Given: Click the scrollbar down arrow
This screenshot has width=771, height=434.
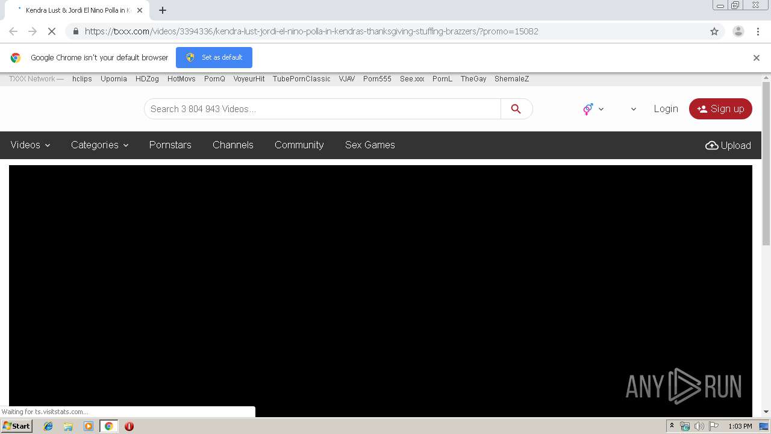Looking at the screenshot, I should click(x=766, y=412).
